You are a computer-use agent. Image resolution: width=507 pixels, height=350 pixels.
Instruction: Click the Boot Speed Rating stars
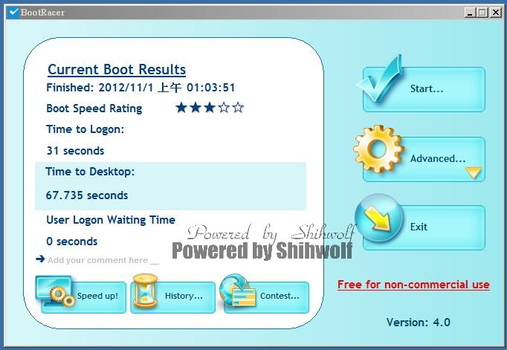pos(210,108)
